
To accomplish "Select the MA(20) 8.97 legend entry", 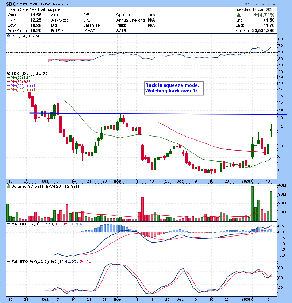I will point(19,77).
